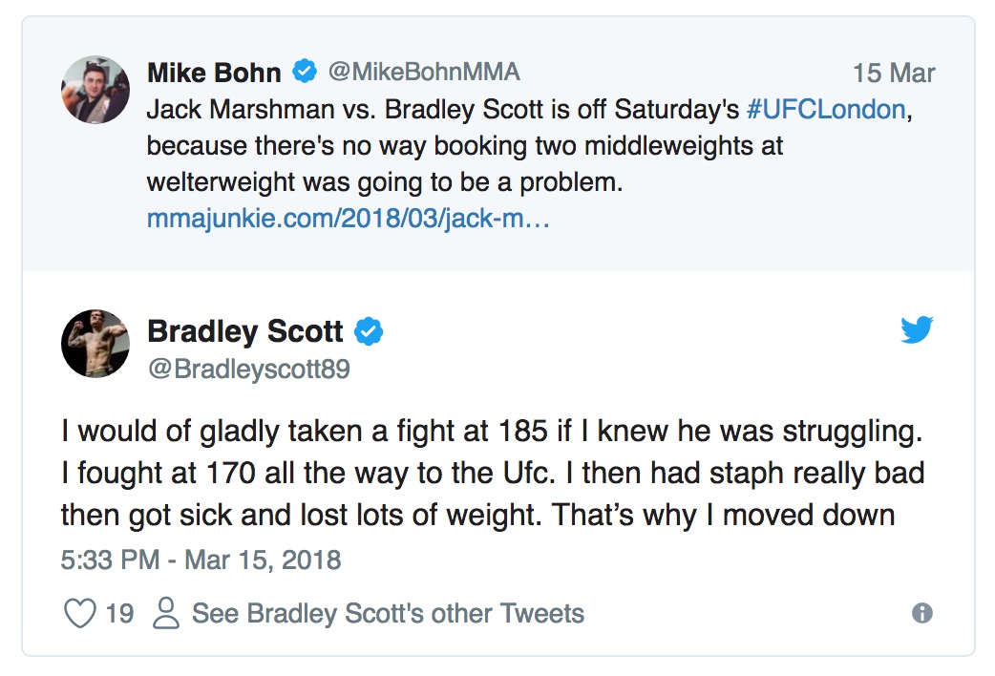Image resolution: width=995 pixels, height=676 pixels.
Task: Open the mmajunkie.com article link
Action: [348, 219]
